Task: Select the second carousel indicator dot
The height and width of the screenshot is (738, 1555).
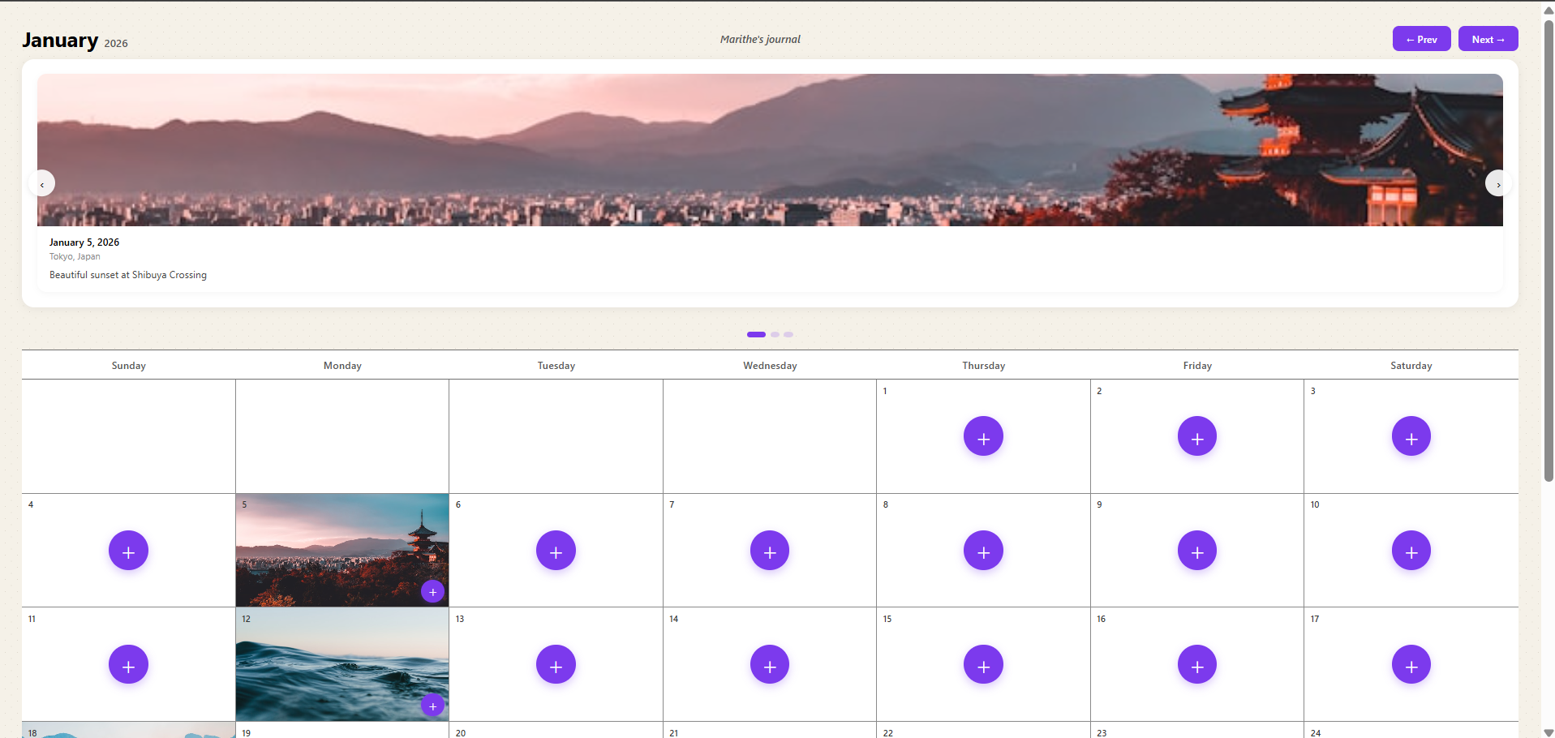Action: point(775,334)
